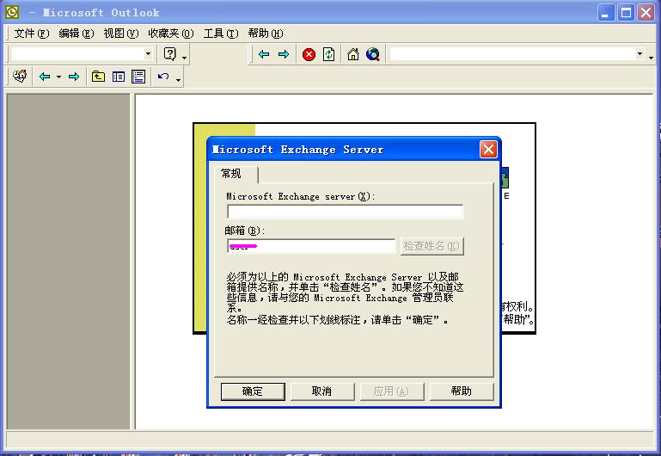Open the 文件(F) menu

pos(32,34)
